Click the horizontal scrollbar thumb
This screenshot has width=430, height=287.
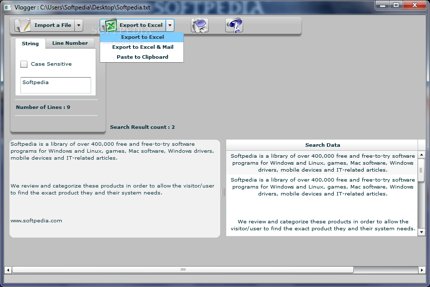tap(183, 270)
